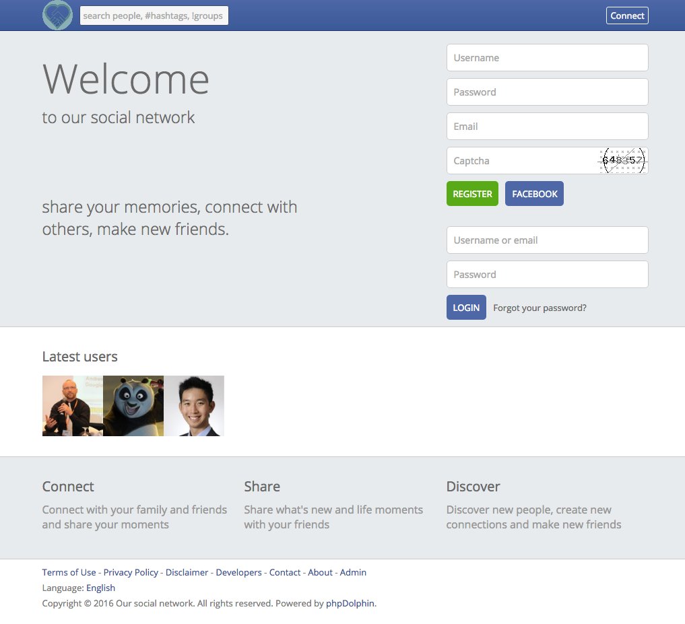Sign up using the Facebook button

(534, 194)
